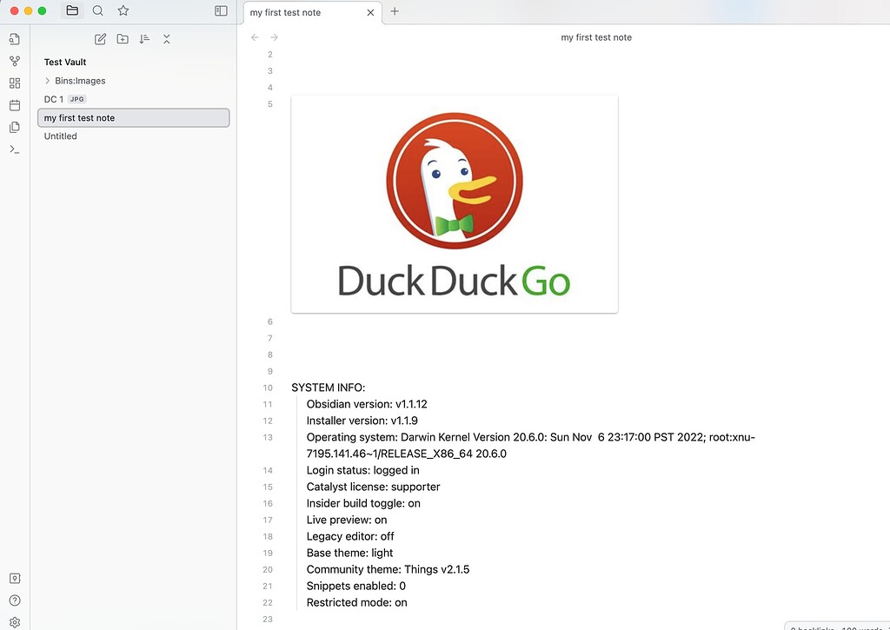Create a new note with pencil icon
This screenshot has height=630, width=890.
101,39
